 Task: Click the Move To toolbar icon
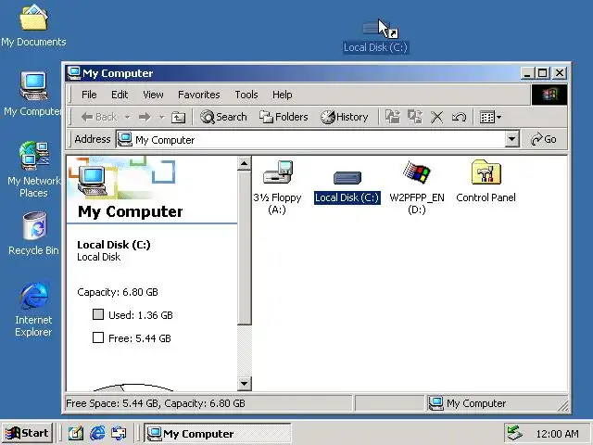393,117
